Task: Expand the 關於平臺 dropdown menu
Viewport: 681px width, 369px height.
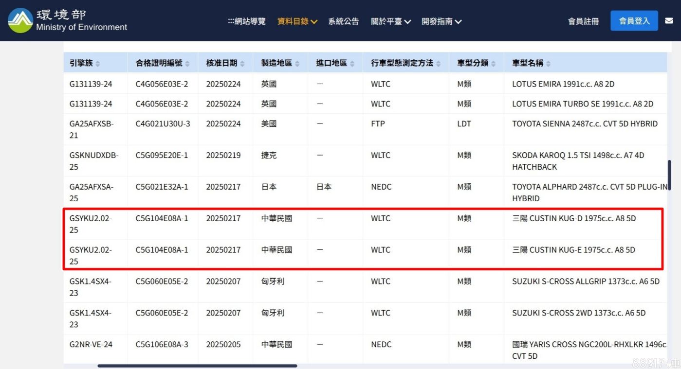Action: coord(391,21)
